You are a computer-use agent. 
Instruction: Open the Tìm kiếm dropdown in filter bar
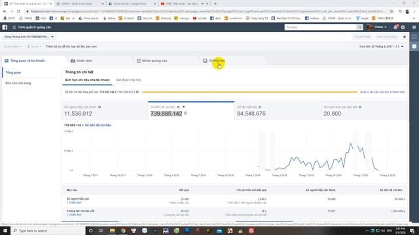coord(12,46)
